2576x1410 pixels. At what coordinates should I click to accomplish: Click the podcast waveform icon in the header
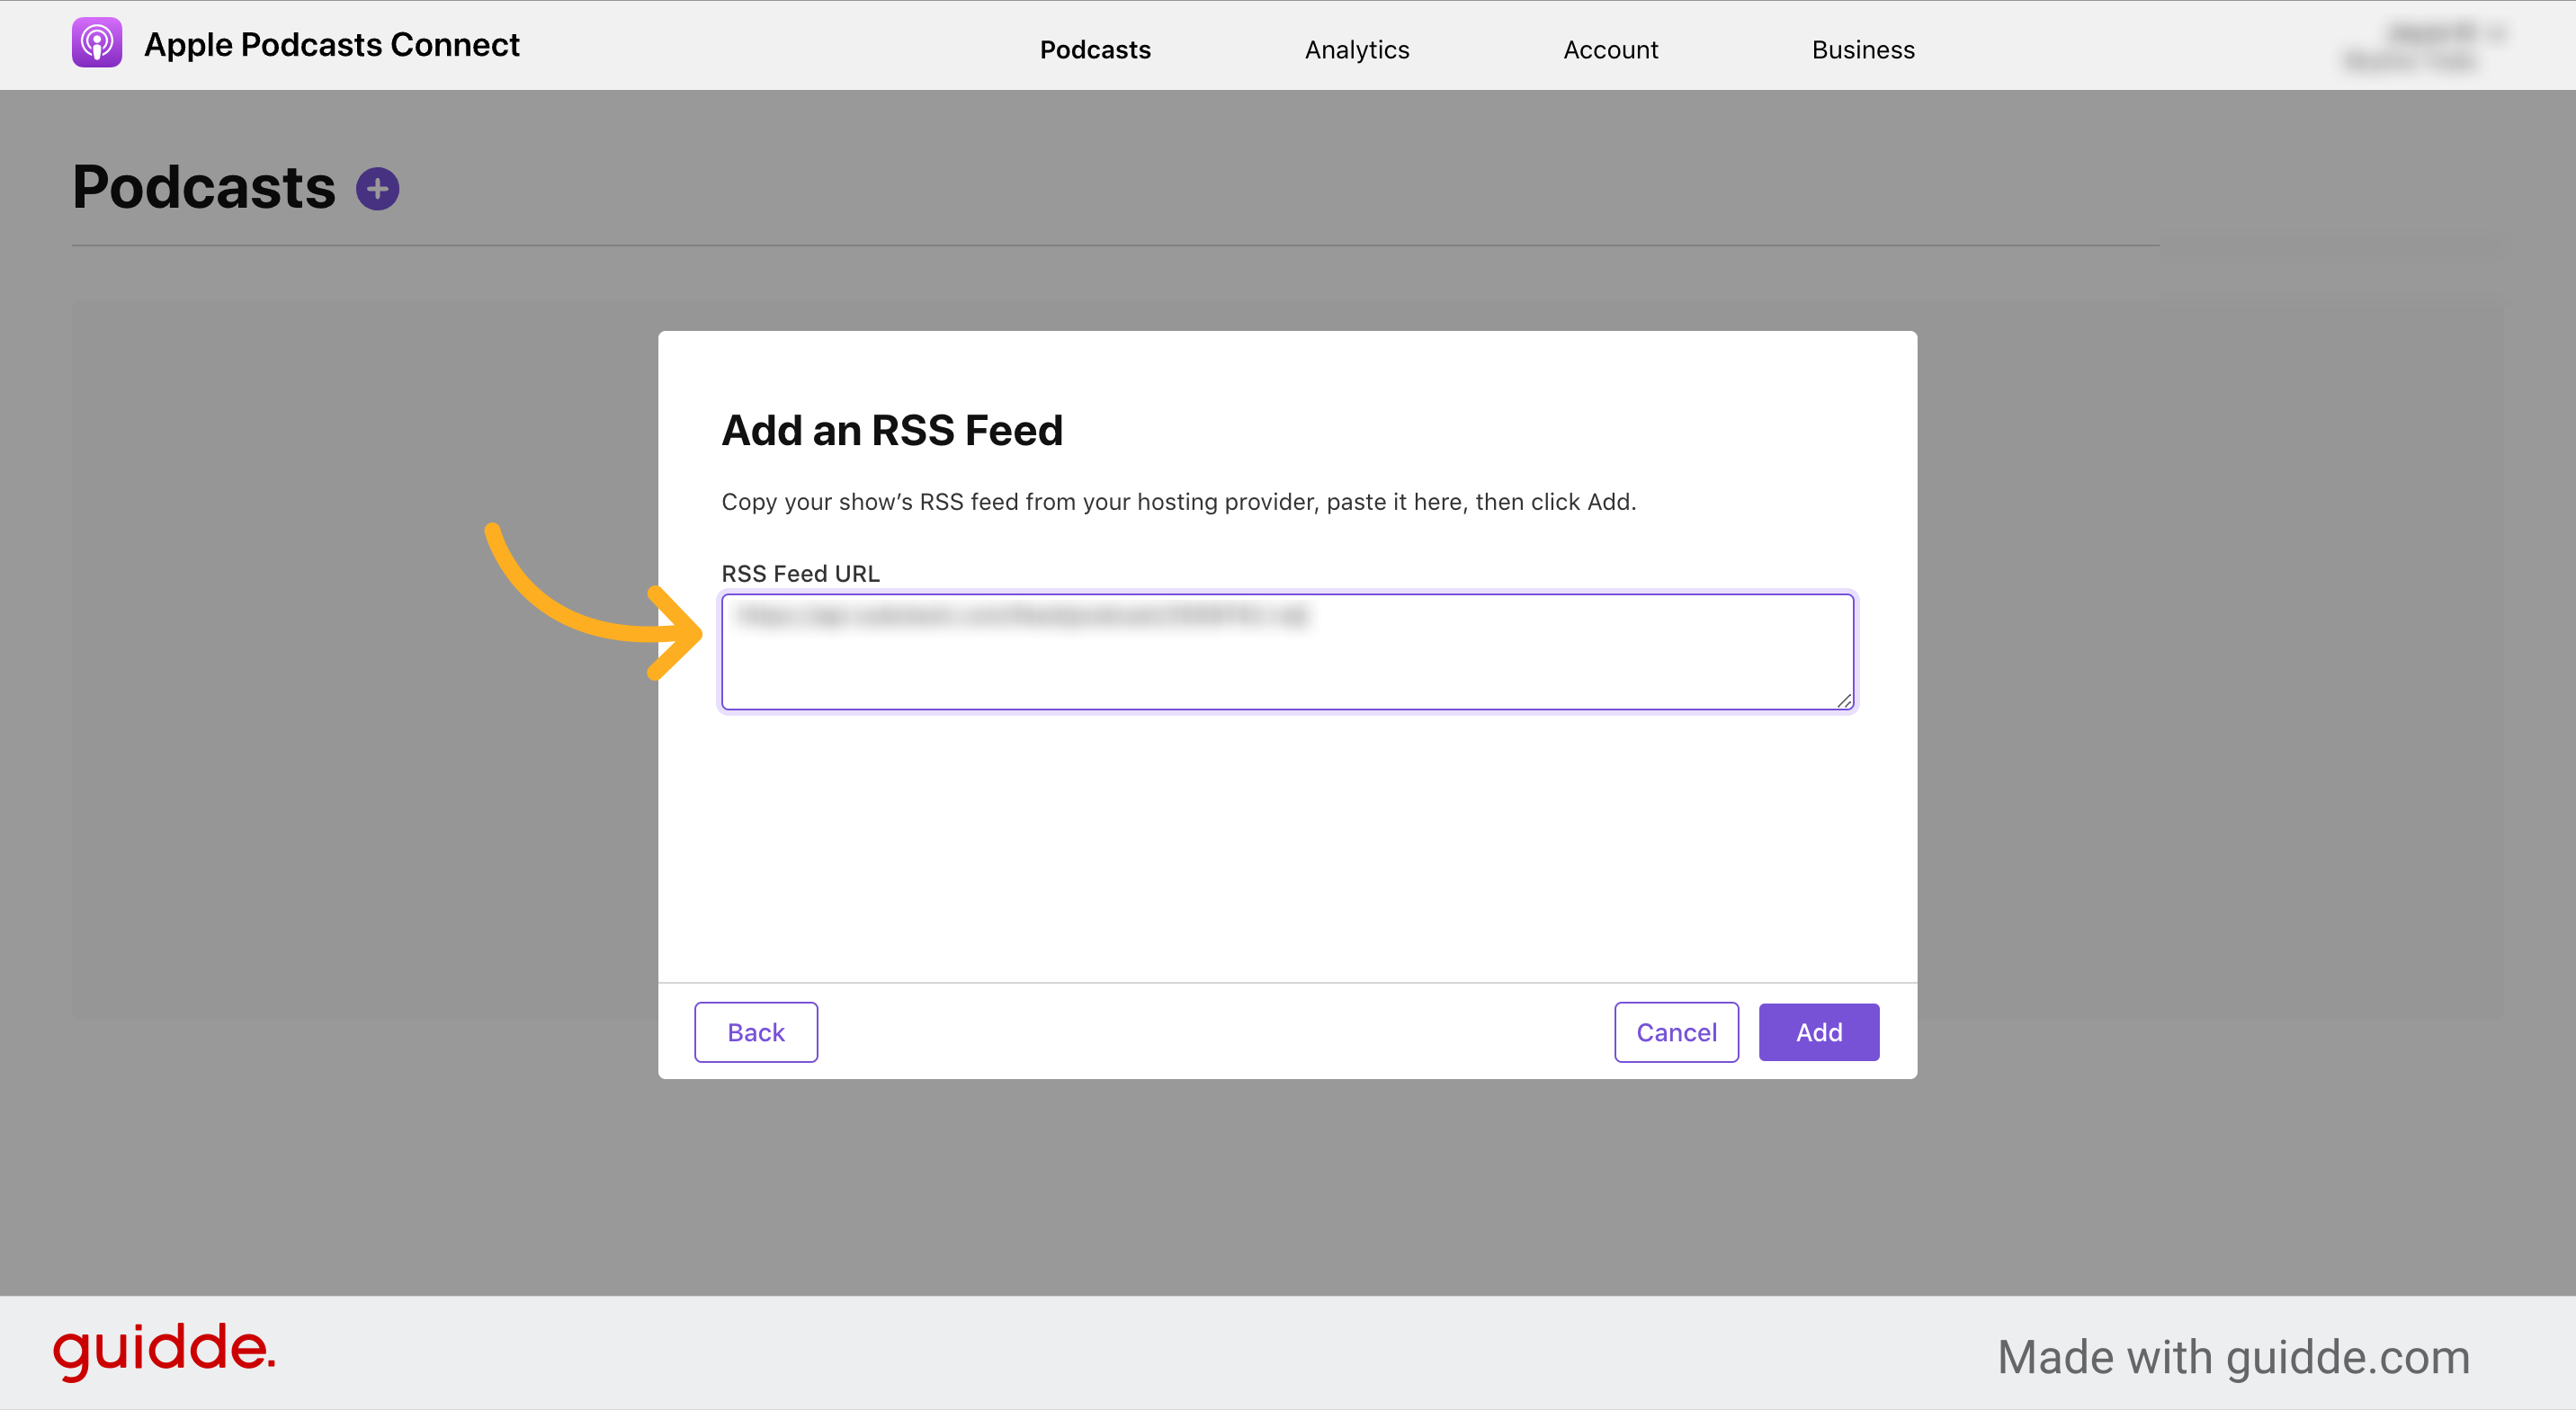tap(96, 42)
